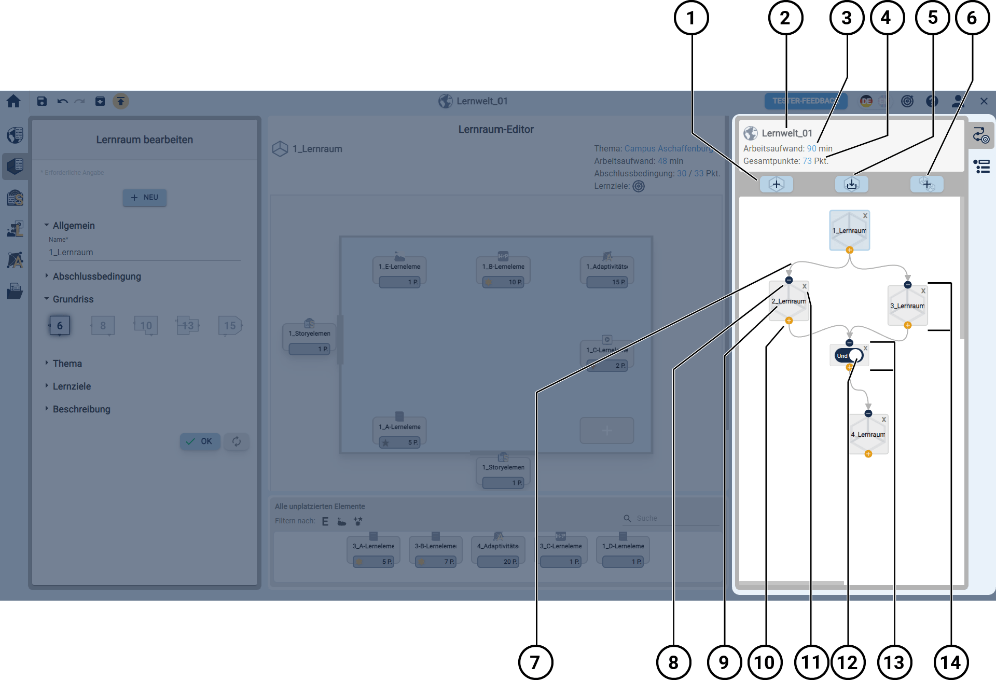This screenshot has height=680, width=996.
Task: Click the empty plus slot in the room
Action: tap(607, 431)
